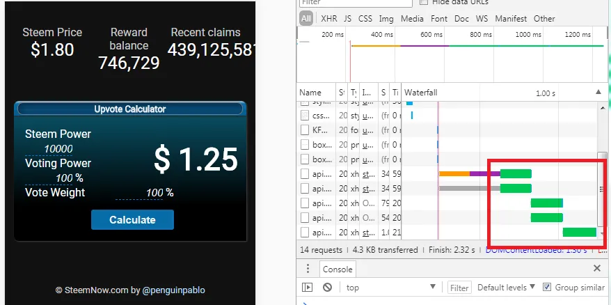Image resolution: width=611 pixels, height=305 pixels.
Task: Select the All network filter
Action: (306, 18)
